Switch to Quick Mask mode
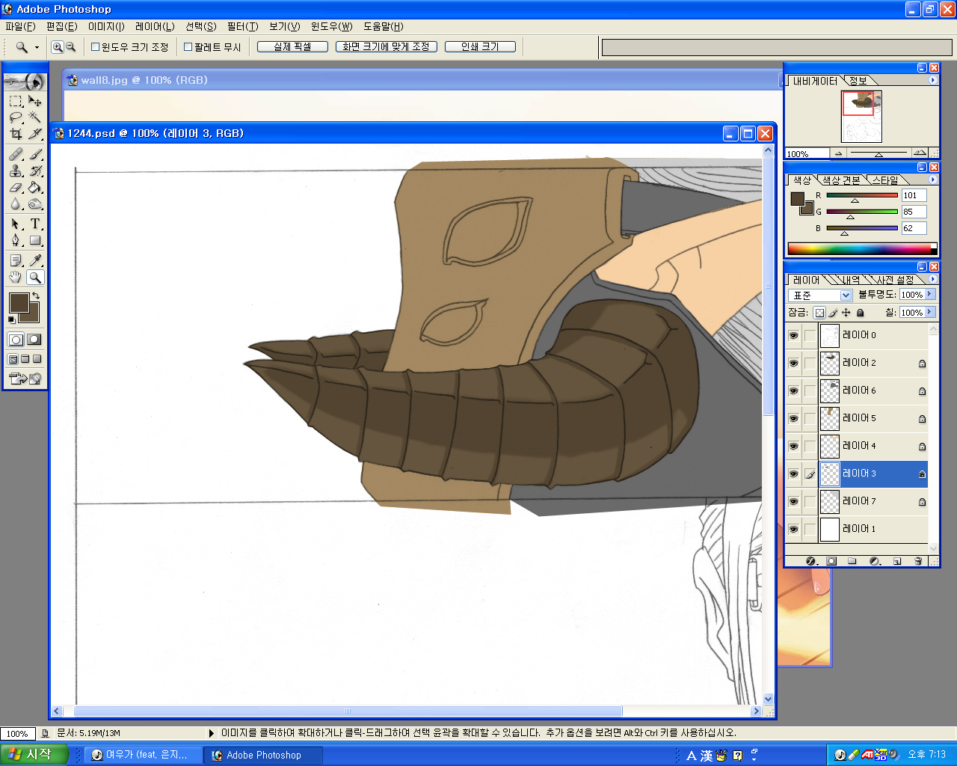 [x=34, y=339]
